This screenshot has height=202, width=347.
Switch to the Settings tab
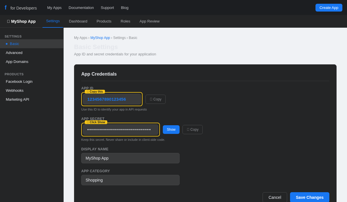[x=53, y=21]
